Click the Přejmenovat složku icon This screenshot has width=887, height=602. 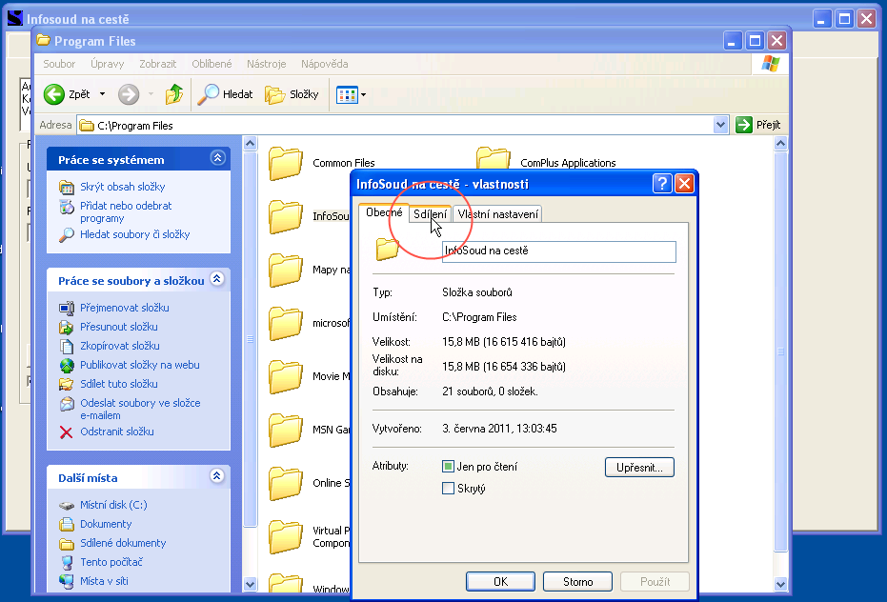(x=67, y=309)
